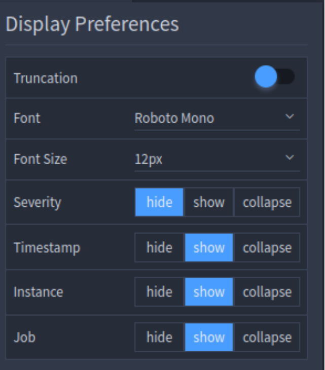
Task: Set Instance to hide
Action: tap(159, 292)
